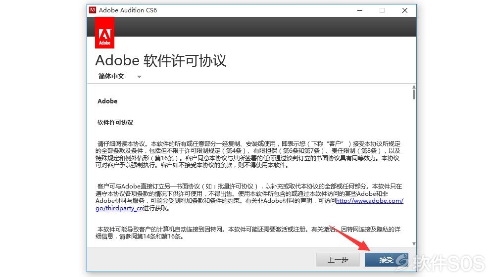Close the Adobe Audition CS6 installer window
Viewport: 492px width, 277px height.
[x=405, y=10]
